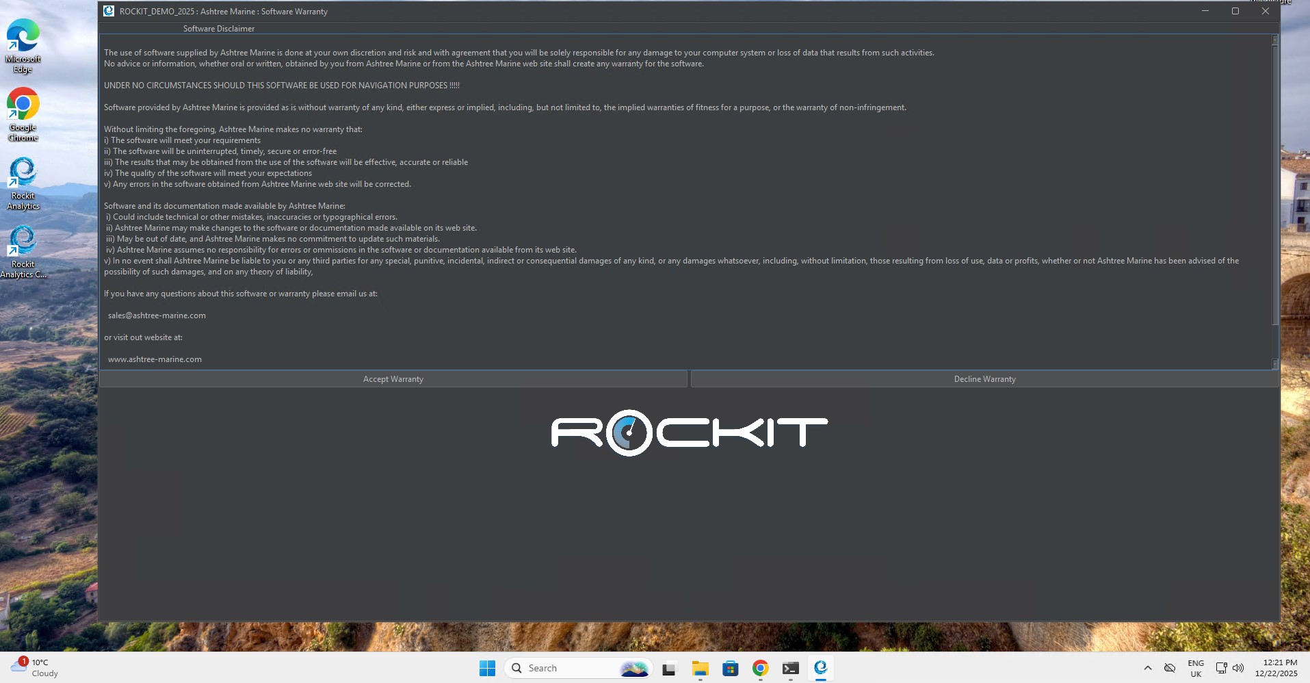
Task: Open the Terminal from the taskbar
Action: point(790,669)
